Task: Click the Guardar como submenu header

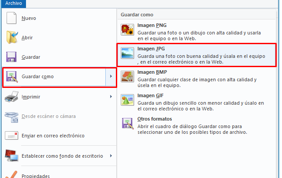Action: pyautogui.click(x=137, y=15)
